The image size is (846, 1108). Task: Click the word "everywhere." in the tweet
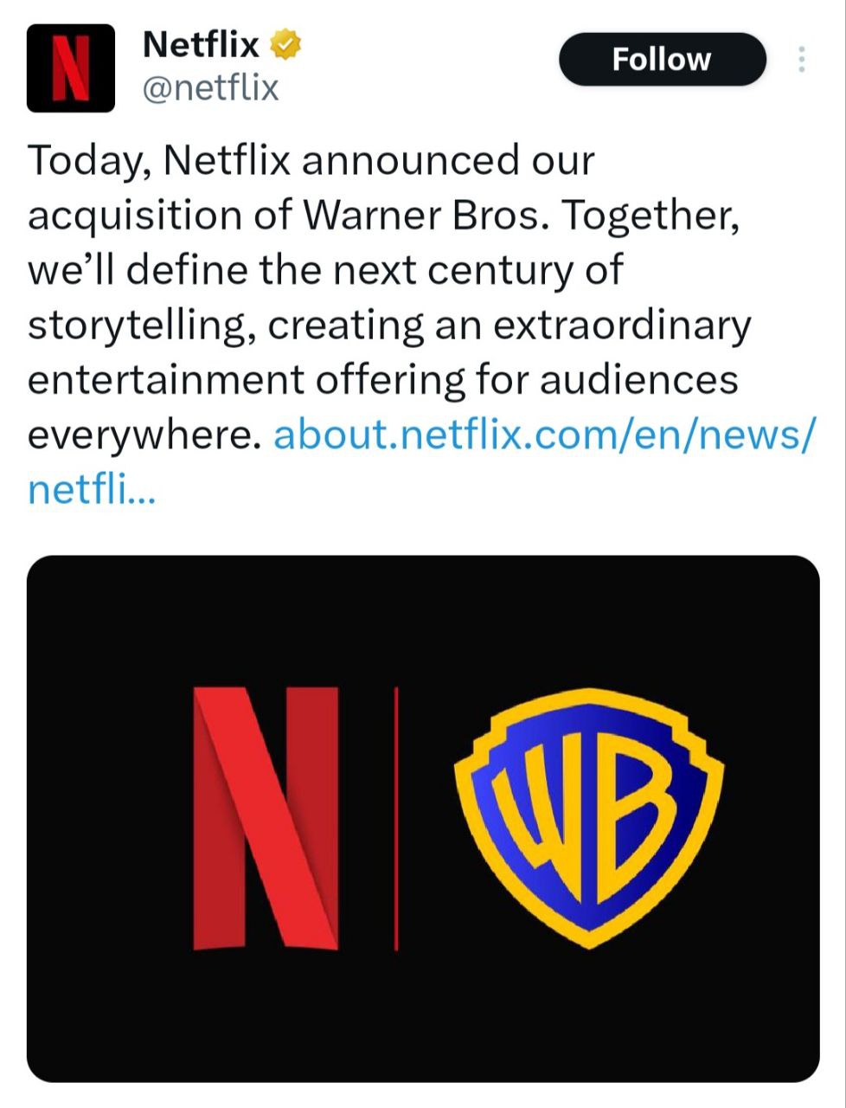pyautogui.click(x=144, y=435)
